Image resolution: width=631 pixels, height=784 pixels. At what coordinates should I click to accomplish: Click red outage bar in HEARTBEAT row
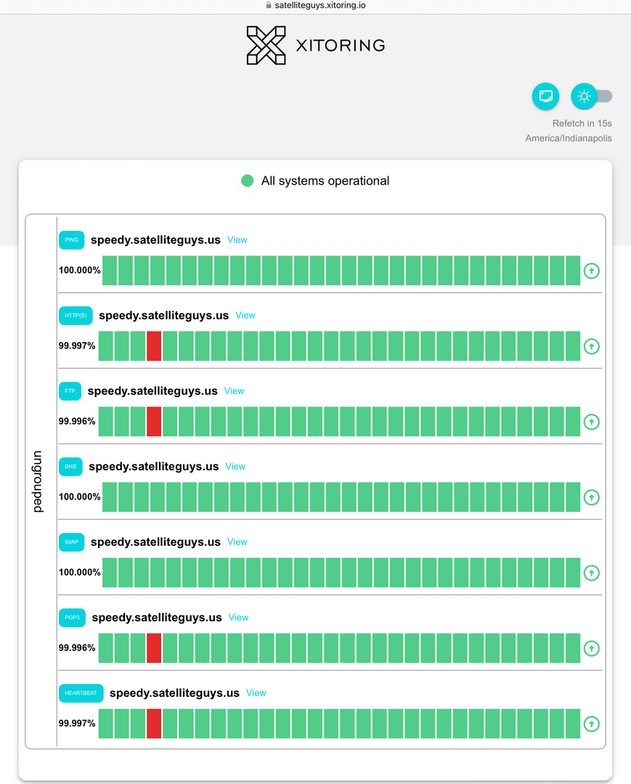[154, 724]
